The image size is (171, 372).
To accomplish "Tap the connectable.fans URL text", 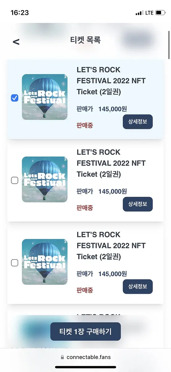I will 89,357.
